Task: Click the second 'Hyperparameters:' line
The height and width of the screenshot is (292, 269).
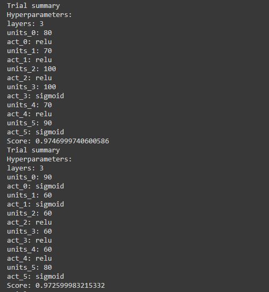Action: click(x=39, y=159)
